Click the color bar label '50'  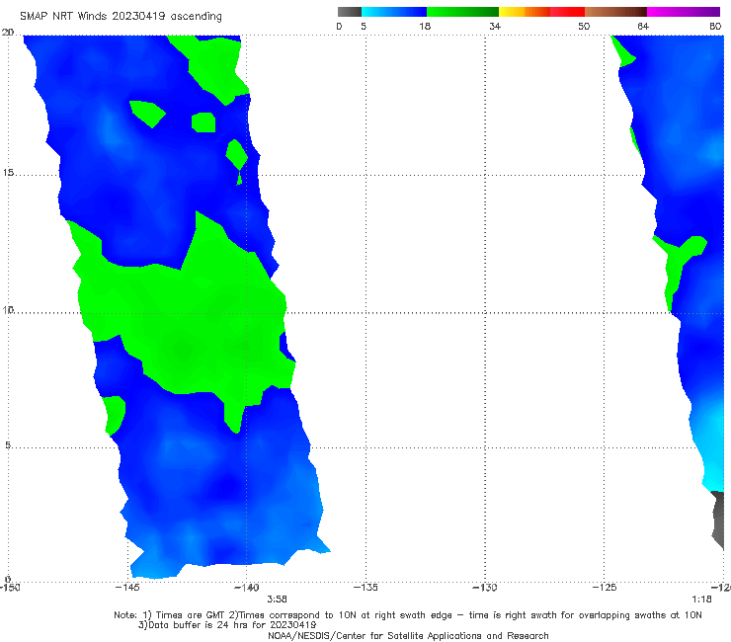(584, 26)
